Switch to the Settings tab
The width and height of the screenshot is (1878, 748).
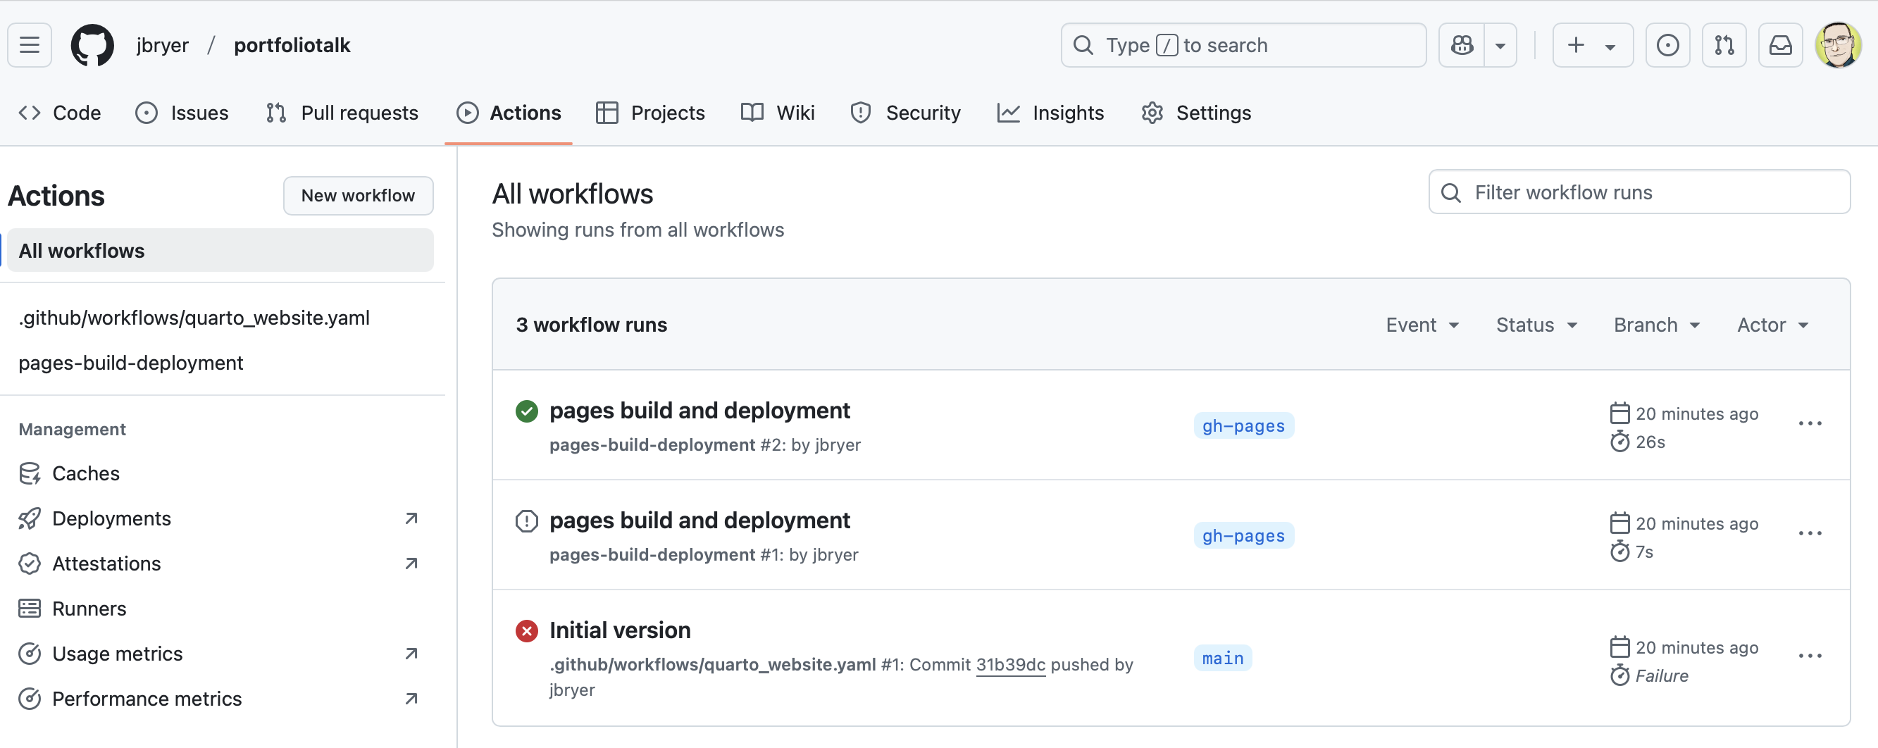[x=1195, y=113]
